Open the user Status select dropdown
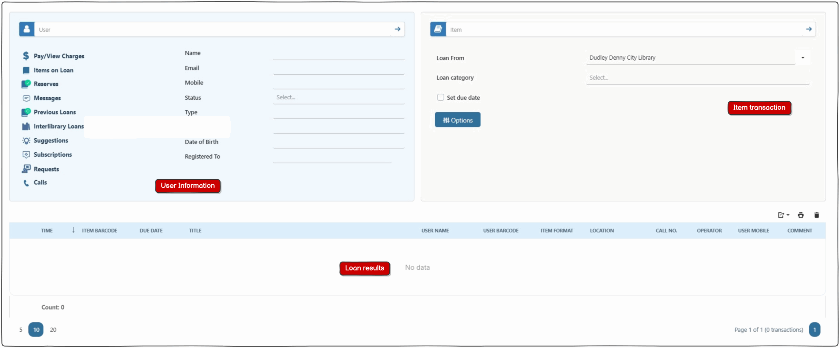This screenshot has height=348, width=840. pos(338,97)
